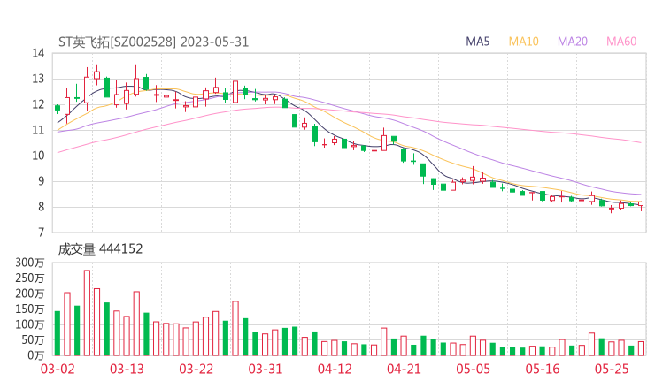Click the 0万 volume axis label
The image size is (655, 389).
click(36, 355)
